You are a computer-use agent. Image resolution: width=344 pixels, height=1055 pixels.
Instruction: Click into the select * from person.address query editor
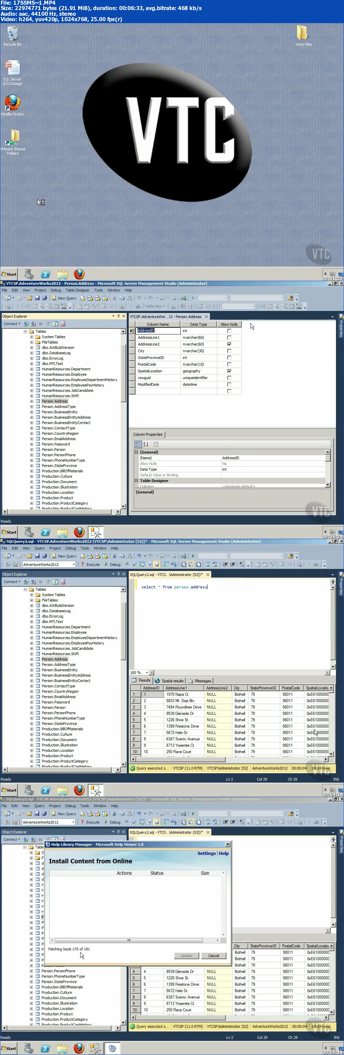174,587
